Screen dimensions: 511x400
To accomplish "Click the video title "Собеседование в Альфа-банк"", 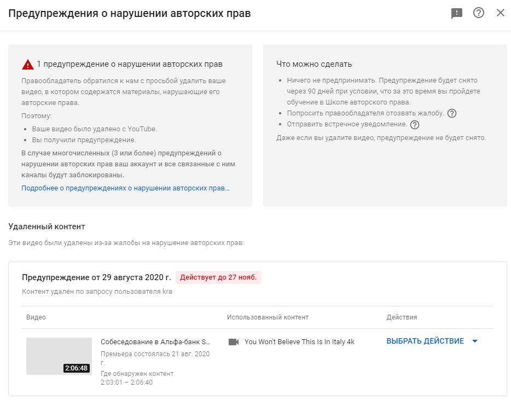I will (155, 341).
